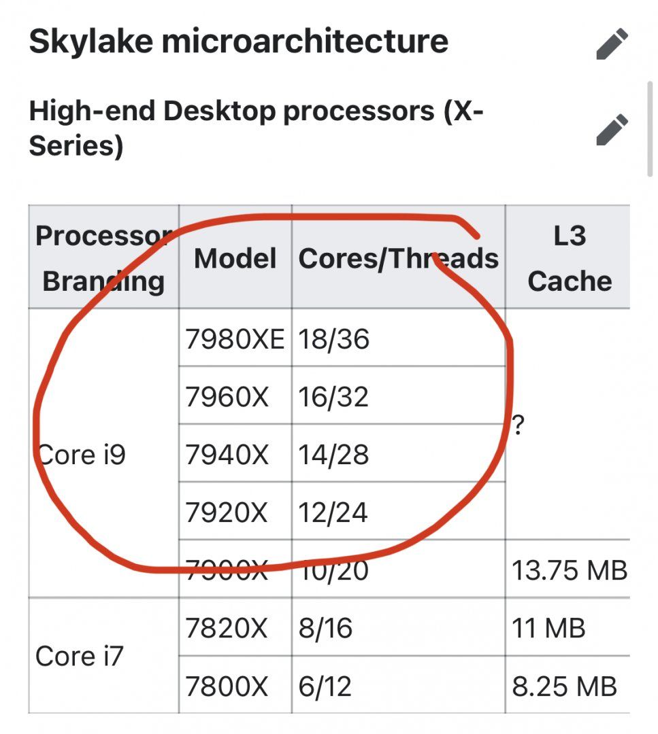The image size is (658, 734).
Task: Tap pencil icon beside High-end Desktop processors heading
Action: click(x=612, y=129)
